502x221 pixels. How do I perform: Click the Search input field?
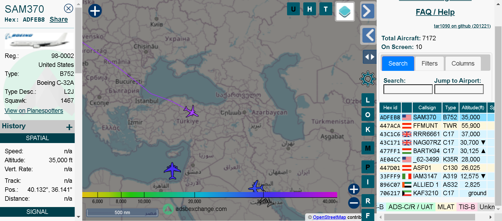[x=408, y=89]
